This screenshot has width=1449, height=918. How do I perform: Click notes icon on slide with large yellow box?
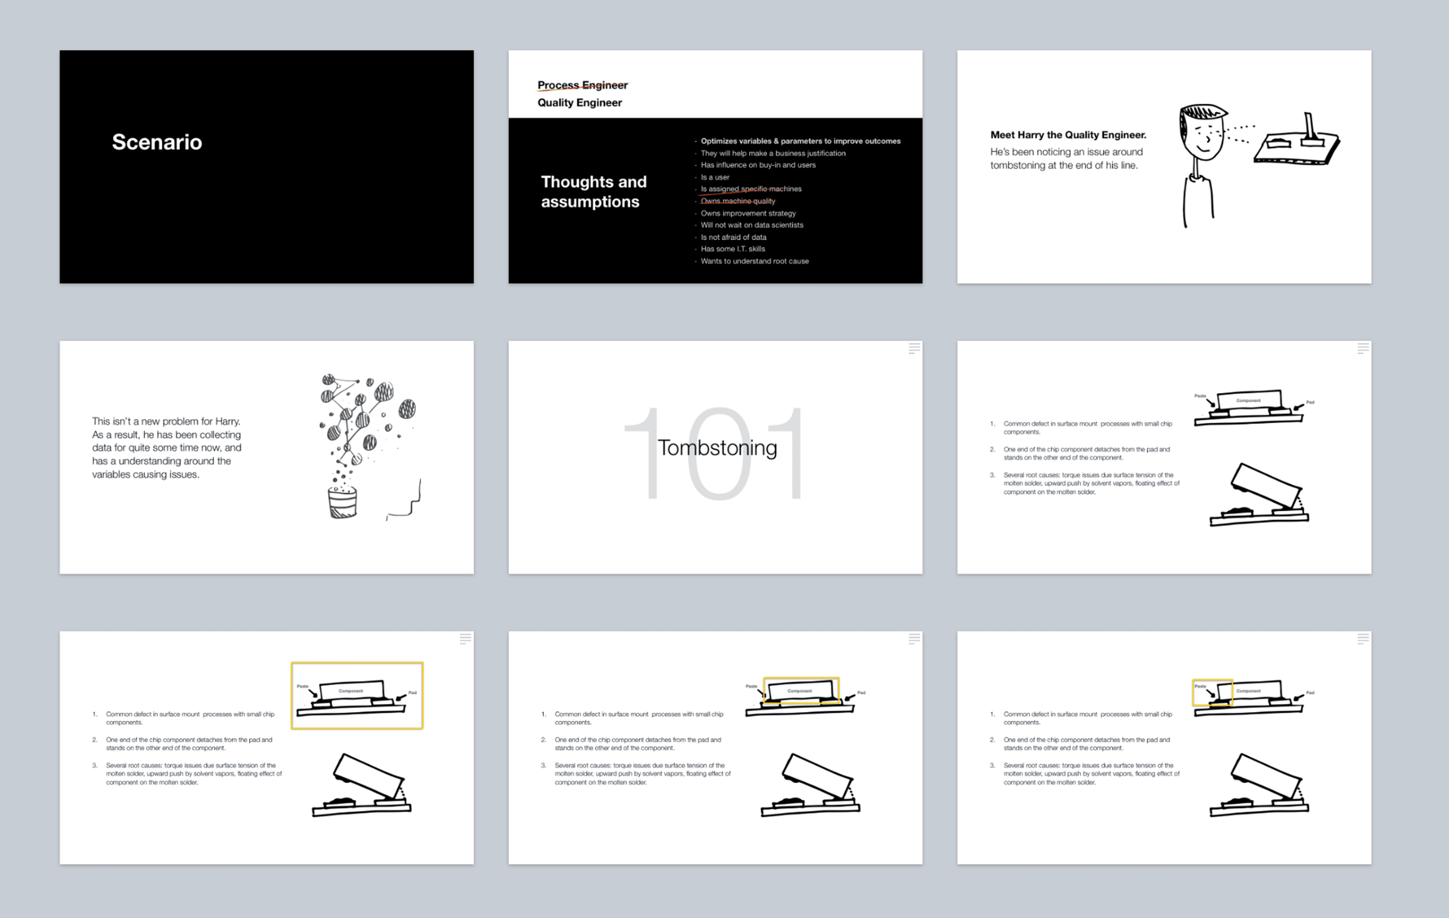(465, 639)
